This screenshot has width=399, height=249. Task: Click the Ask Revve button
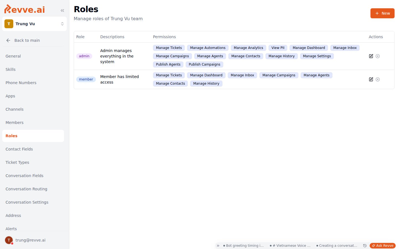pos(383,246)
